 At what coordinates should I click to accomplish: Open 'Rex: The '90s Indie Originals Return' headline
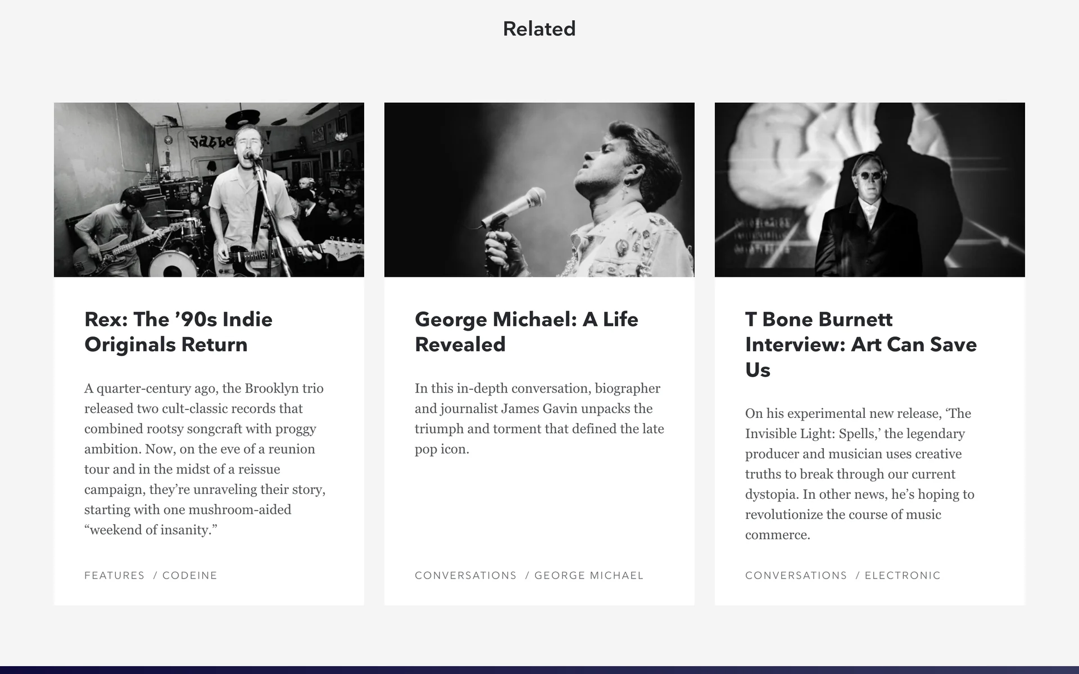pyautogui.click(x=178, y=331)
